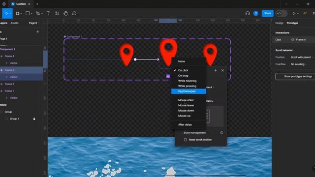Close the Untitled tab
Viewport: 315px width, 177px height.
point(29,4)
